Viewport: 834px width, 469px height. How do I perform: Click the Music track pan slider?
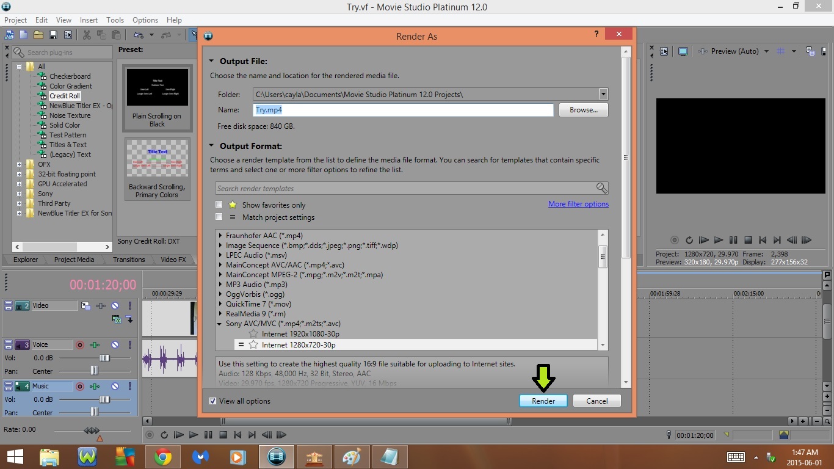point(96,412)
